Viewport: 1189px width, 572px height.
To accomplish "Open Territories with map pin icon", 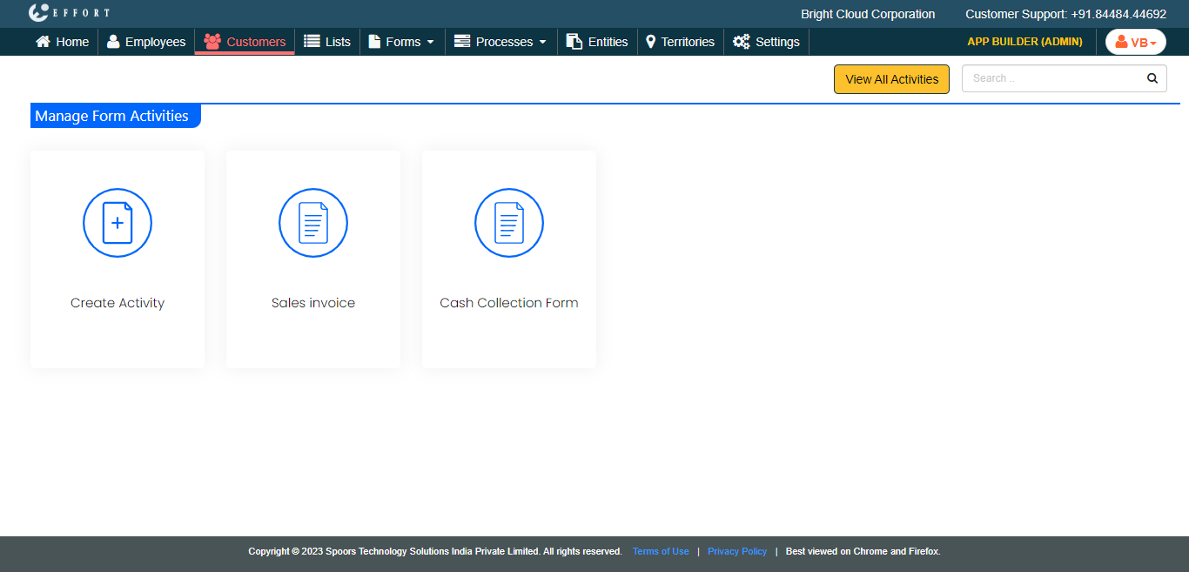I will tap(650, 42).
